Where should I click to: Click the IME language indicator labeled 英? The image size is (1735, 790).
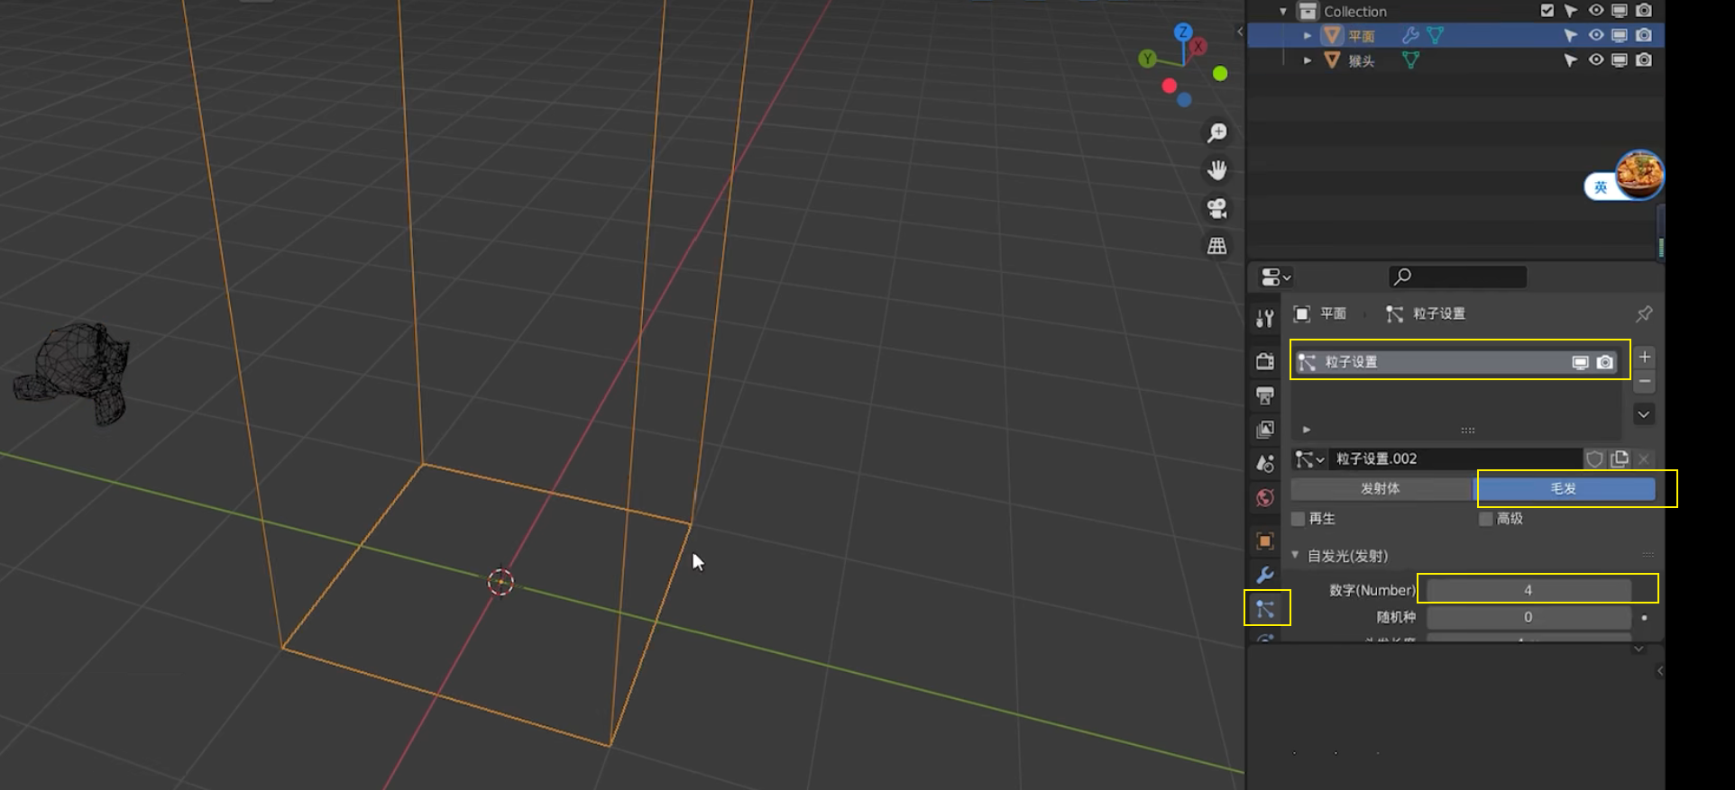pos(1601,187)
